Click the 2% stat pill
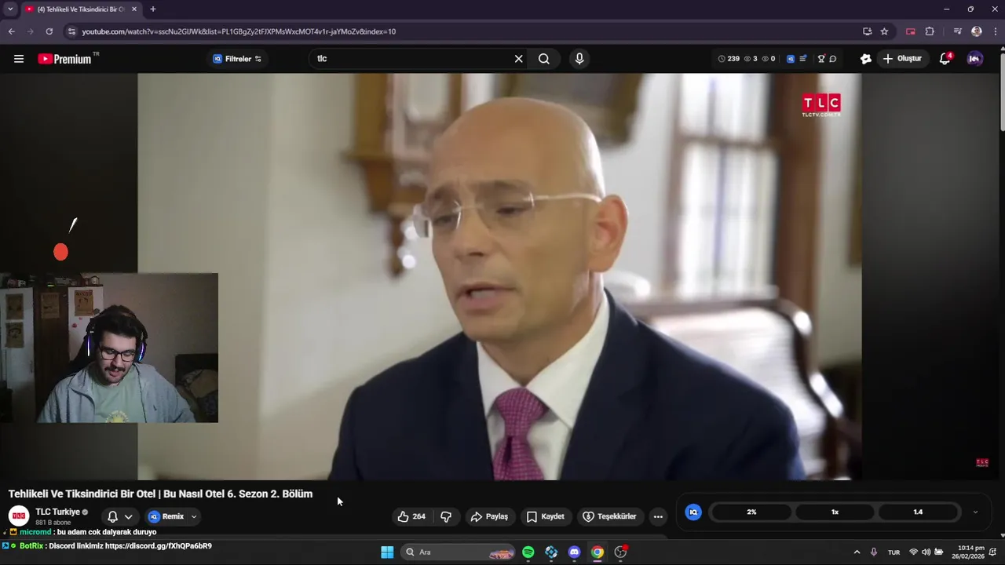Viewport: 1005px width, 565px height. (x=751, y=512)
